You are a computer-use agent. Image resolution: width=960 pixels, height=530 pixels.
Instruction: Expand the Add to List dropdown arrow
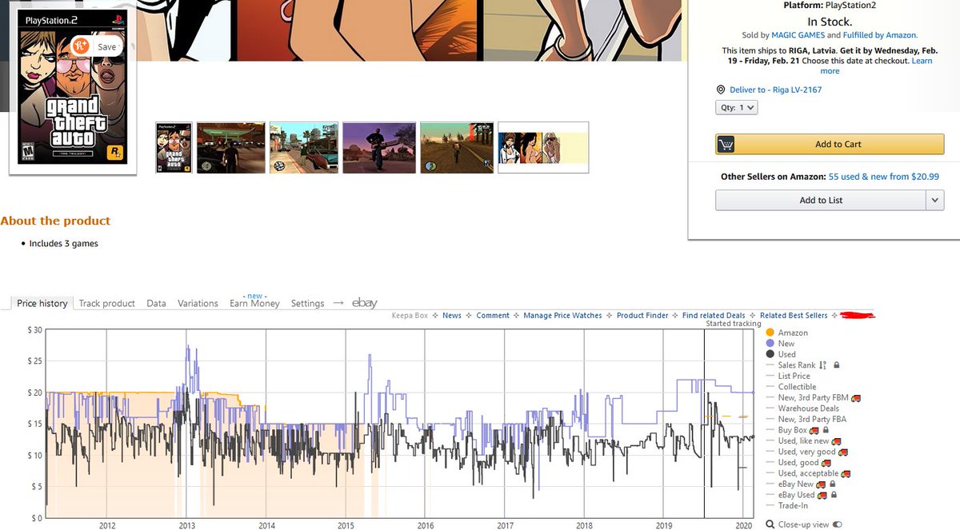click(x=935, y=201)
